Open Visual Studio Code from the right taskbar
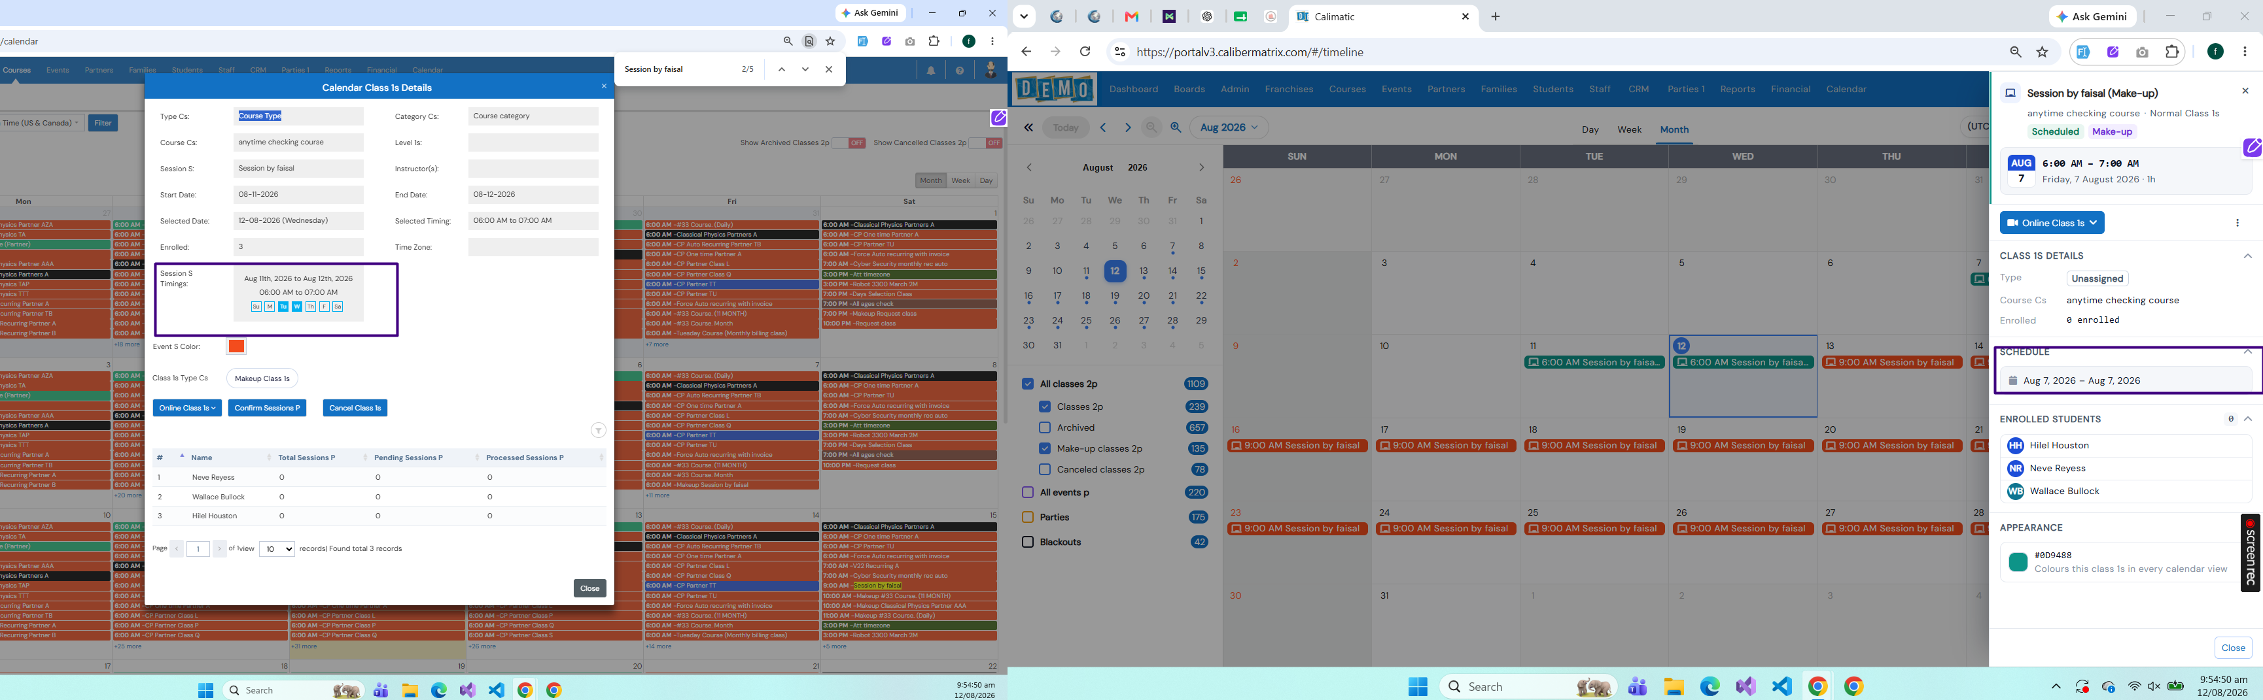 [1781, 687]
